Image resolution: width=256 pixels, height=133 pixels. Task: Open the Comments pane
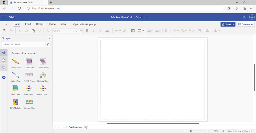click(245, 24)
